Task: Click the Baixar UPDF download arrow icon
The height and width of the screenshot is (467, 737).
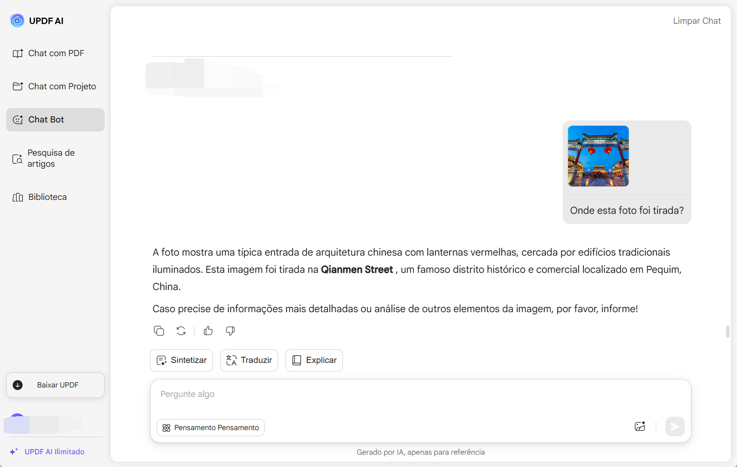Action: 18,385
